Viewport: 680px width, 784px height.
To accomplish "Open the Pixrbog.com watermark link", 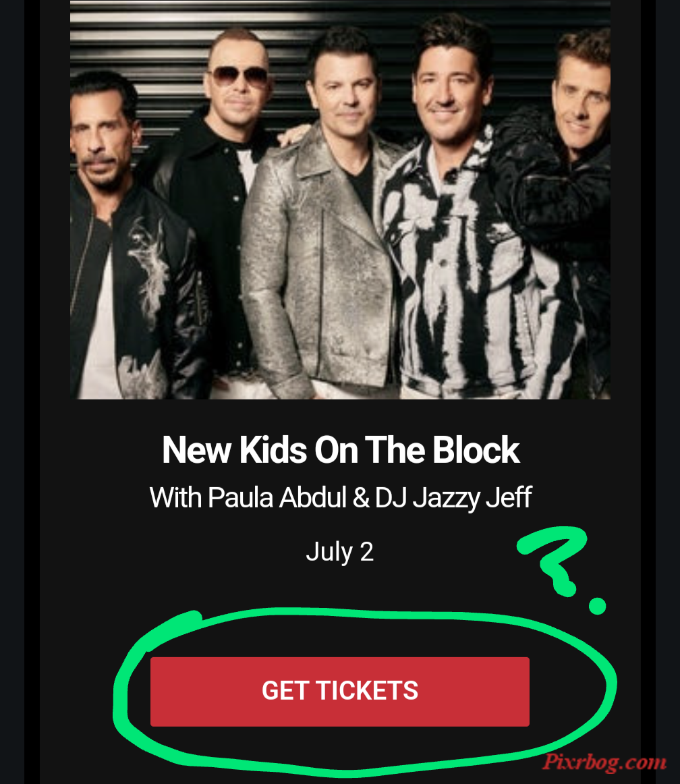I will pos(604,762).
